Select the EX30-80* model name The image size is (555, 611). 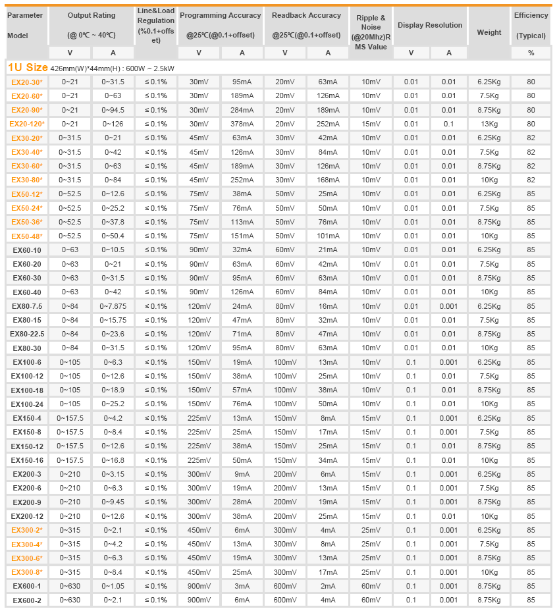[x=27, y=180]
